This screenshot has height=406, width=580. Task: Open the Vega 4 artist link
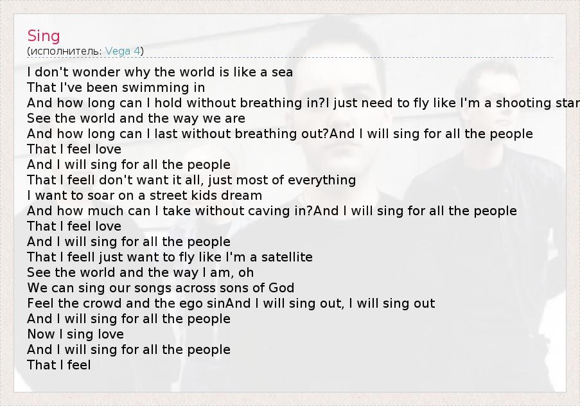[x=123, y=51]
